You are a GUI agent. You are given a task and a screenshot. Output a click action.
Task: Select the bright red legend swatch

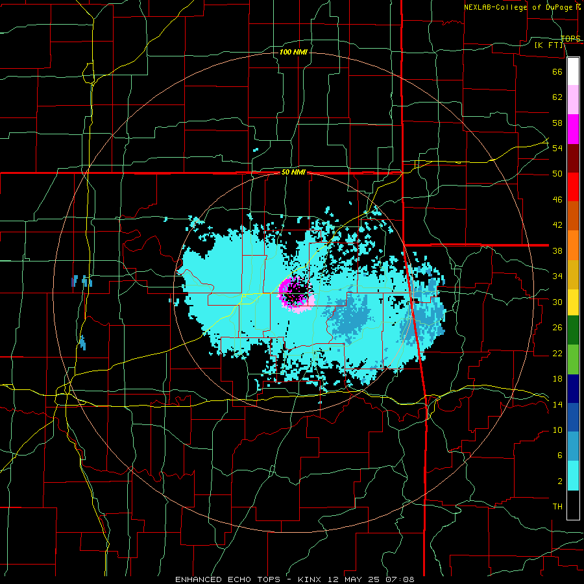pos(573,187)
